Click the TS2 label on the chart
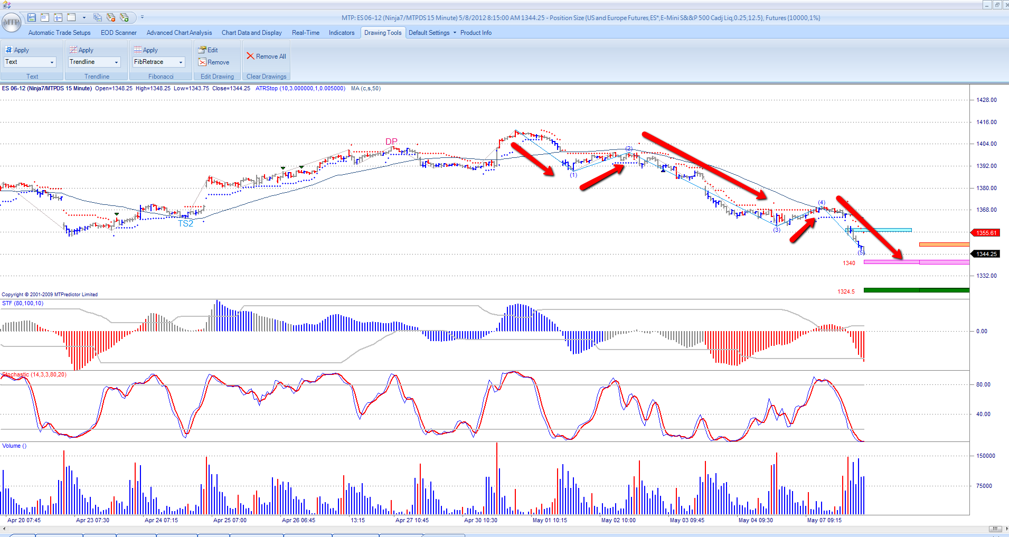The width and height of the screenshot is (1009, 537). point(185,223)
